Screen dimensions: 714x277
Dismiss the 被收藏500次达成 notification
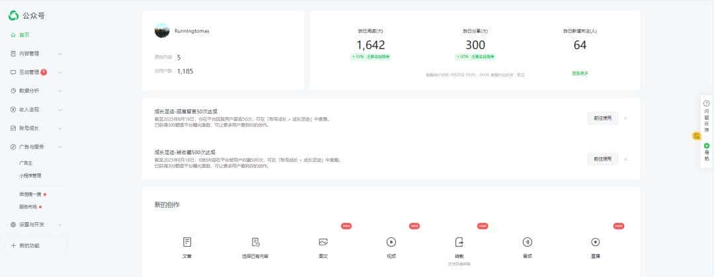(625, 159)
